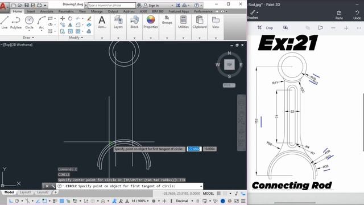Select the Arc draw tool
The height and width of the screenshot is (205, 364).
42,23
